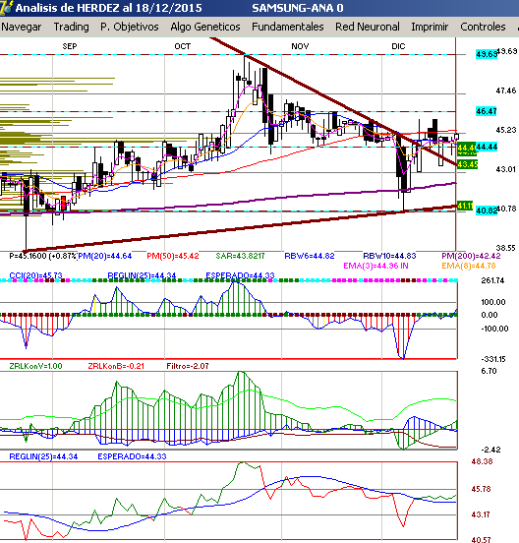Click the EMA(8)=44.78 label
Image resolution: width=519 pixels, height=543 pixels.
point(469,266)
